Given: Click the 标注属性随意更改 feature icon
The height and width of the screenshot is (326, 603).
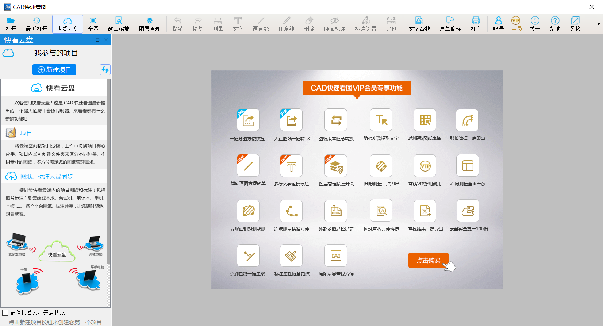Looking at the screenshot, I should (291, 256).
